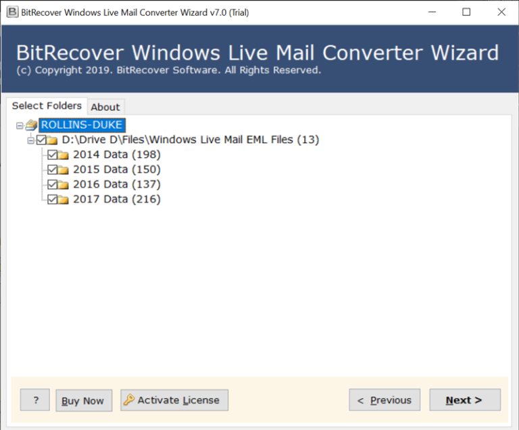
Task: Click the folder icon beside 2016 Data
Action: coord(64,184)
